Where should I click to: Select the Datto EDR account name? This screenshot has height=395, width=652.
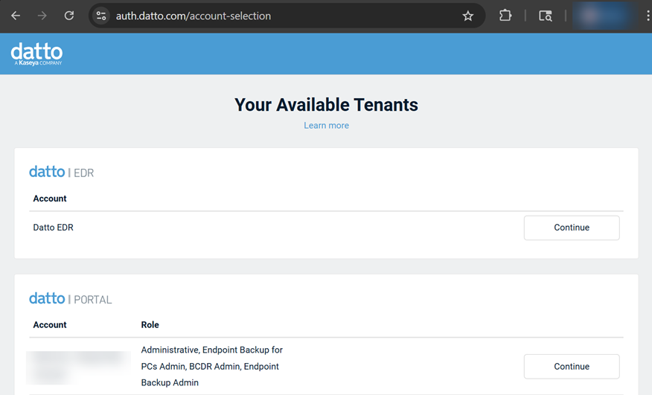(53, 228)
